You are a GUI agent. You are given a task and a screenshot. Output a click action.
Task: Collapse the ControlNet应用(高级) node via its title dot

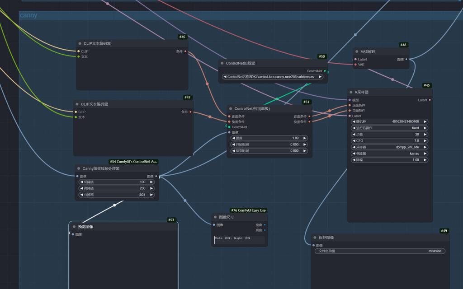pyautogui.click(x=231, y=109)
